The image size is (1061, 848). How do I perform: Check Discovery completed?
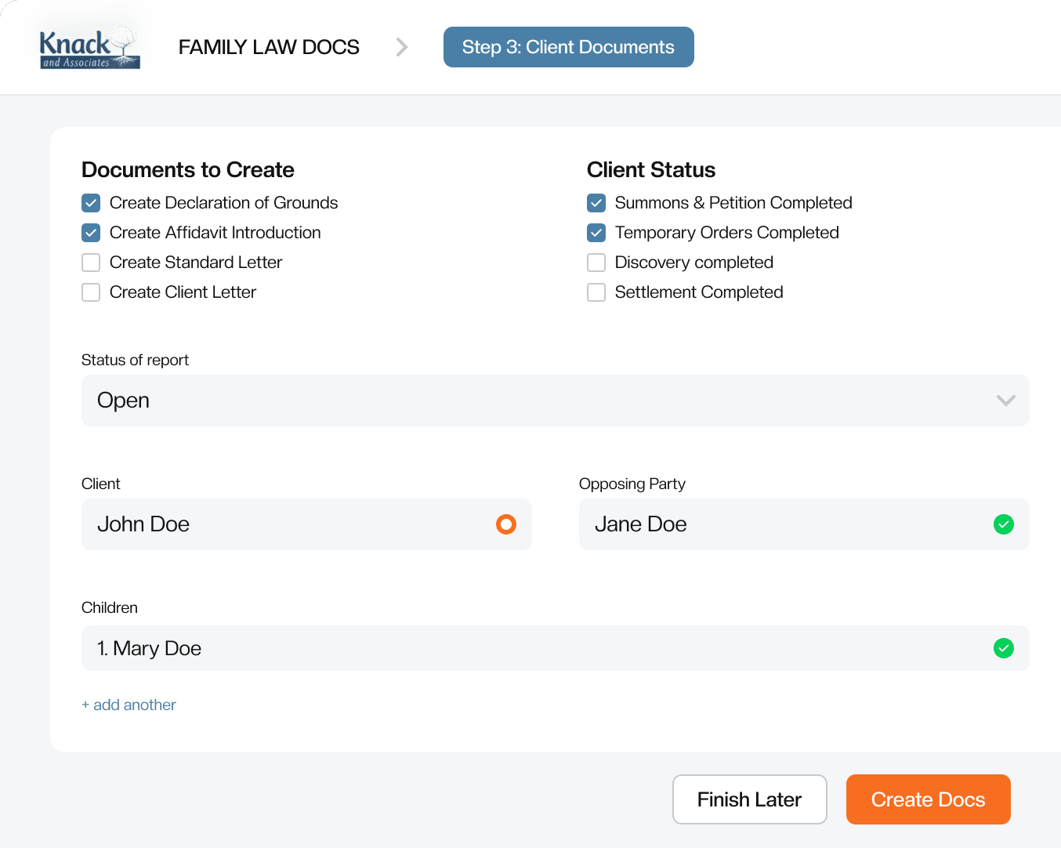click(596, 263)
